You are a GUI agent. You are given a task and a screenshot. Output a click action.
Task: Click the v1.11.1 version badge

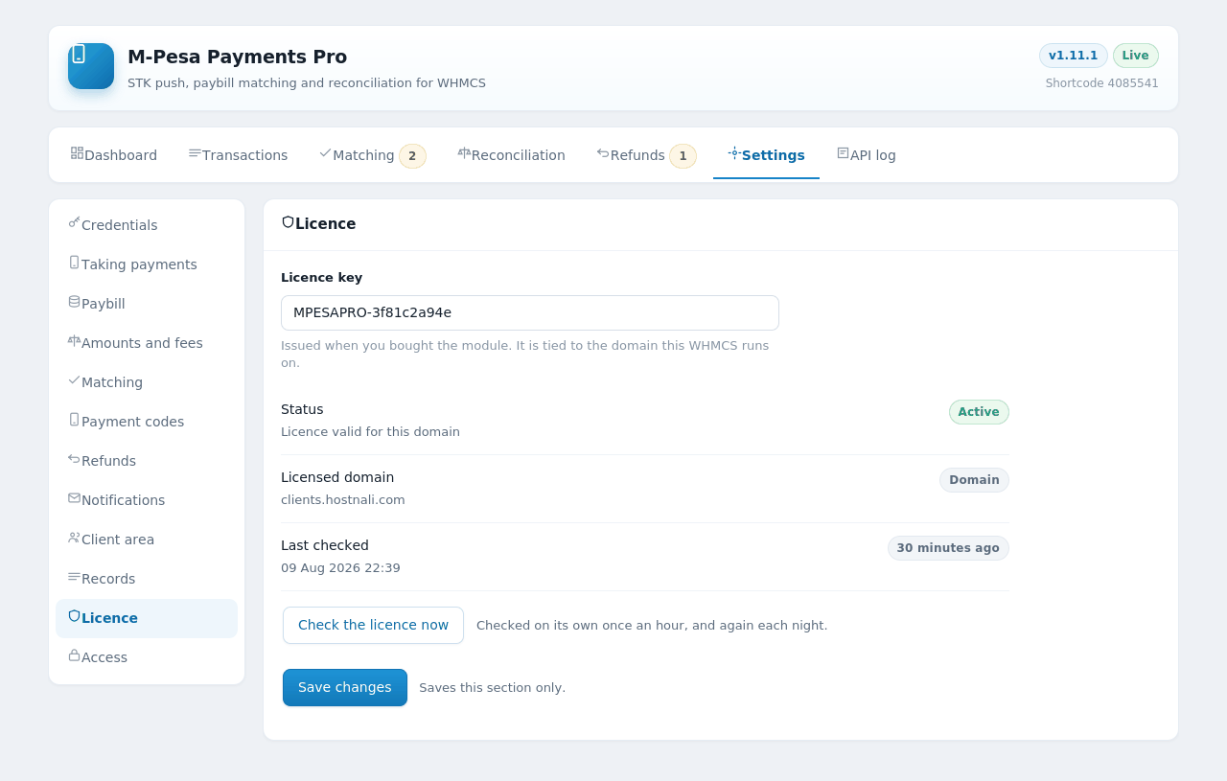point(1074,56)
